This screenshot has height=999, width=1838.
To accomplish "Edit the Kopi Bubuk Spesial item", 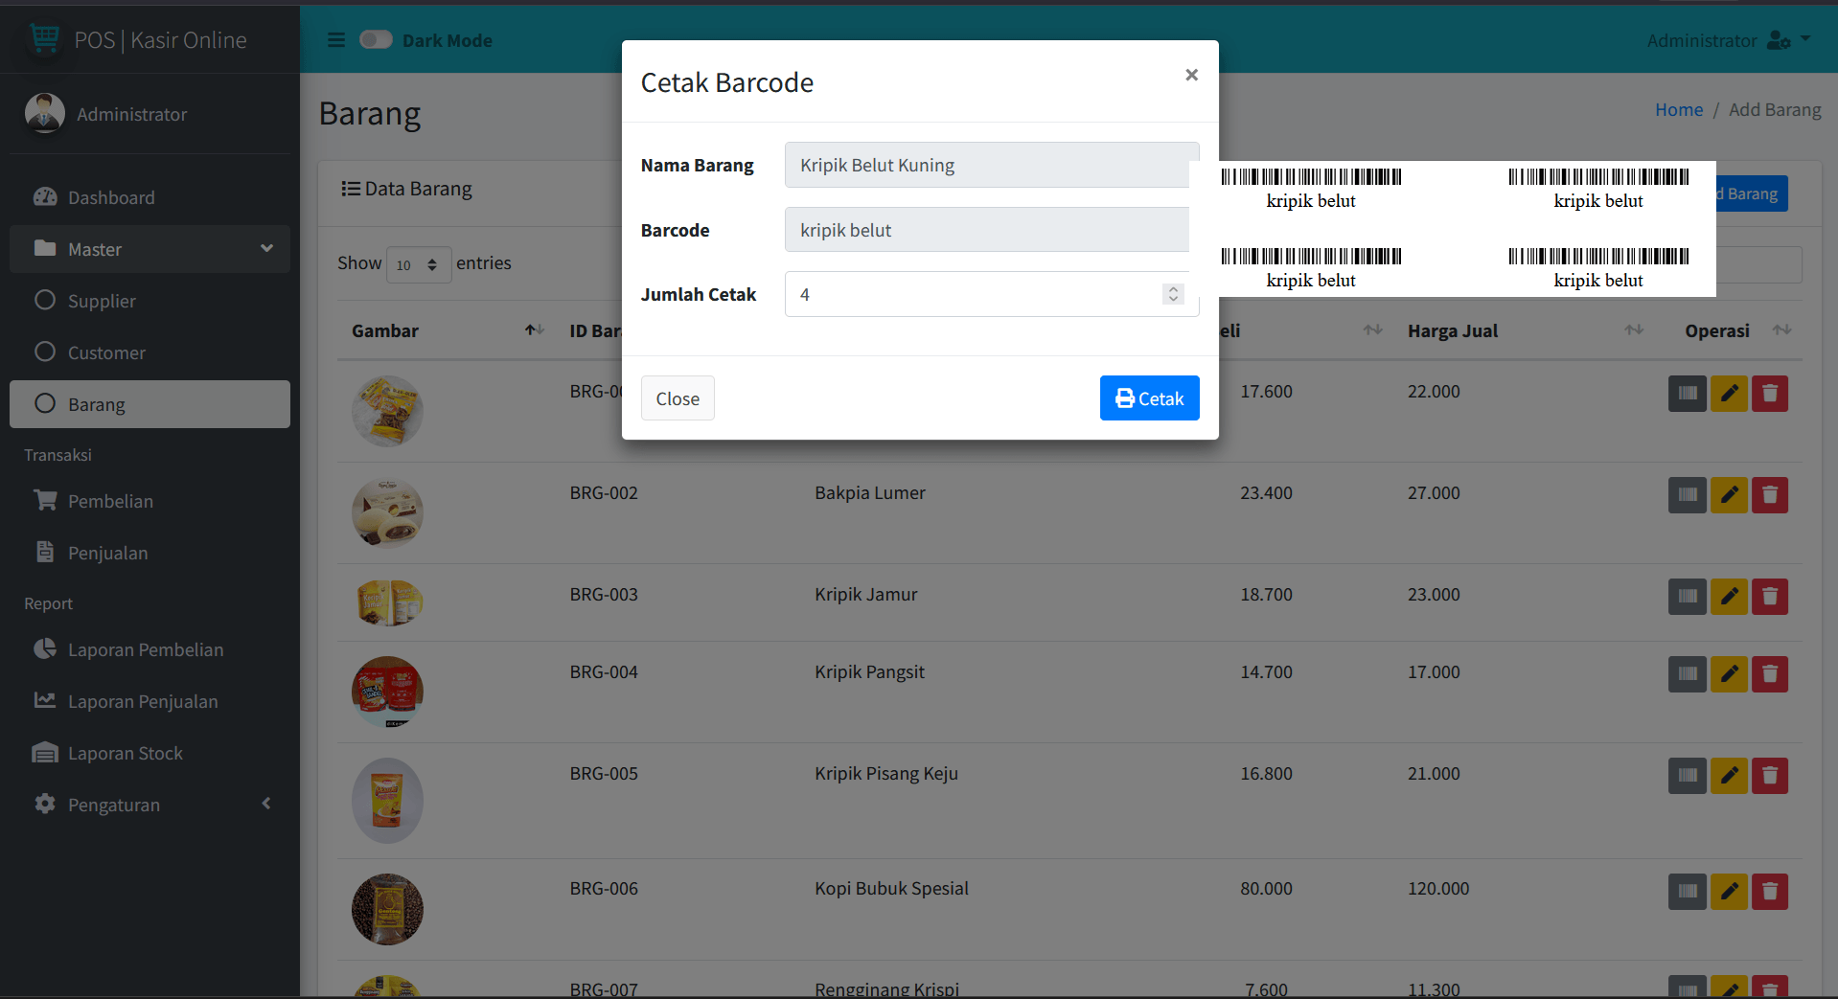I will [1729, 891].
